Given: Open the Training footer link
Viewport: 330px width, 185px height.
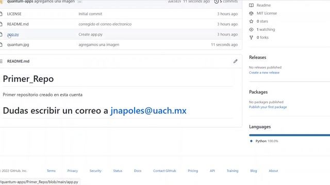Looking at the screenshot, I should [233, 171].
